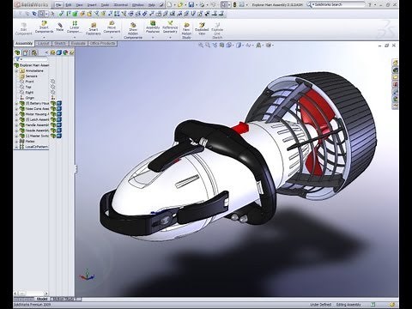Open the Move Component dropdown arrow
412x309 pixels.
pyautogui.click(x=112, y=38)
